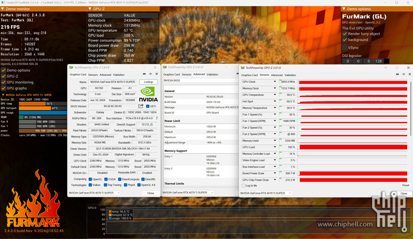Switch to Validation tab in the Sensors window
This screenshot has width=413, height=239.
290,75
